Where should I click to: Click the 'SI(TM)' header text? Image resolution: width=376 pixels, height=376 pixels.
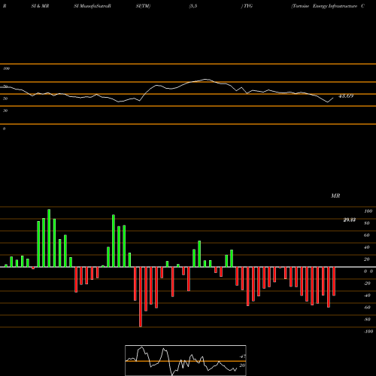click(143, 6)
